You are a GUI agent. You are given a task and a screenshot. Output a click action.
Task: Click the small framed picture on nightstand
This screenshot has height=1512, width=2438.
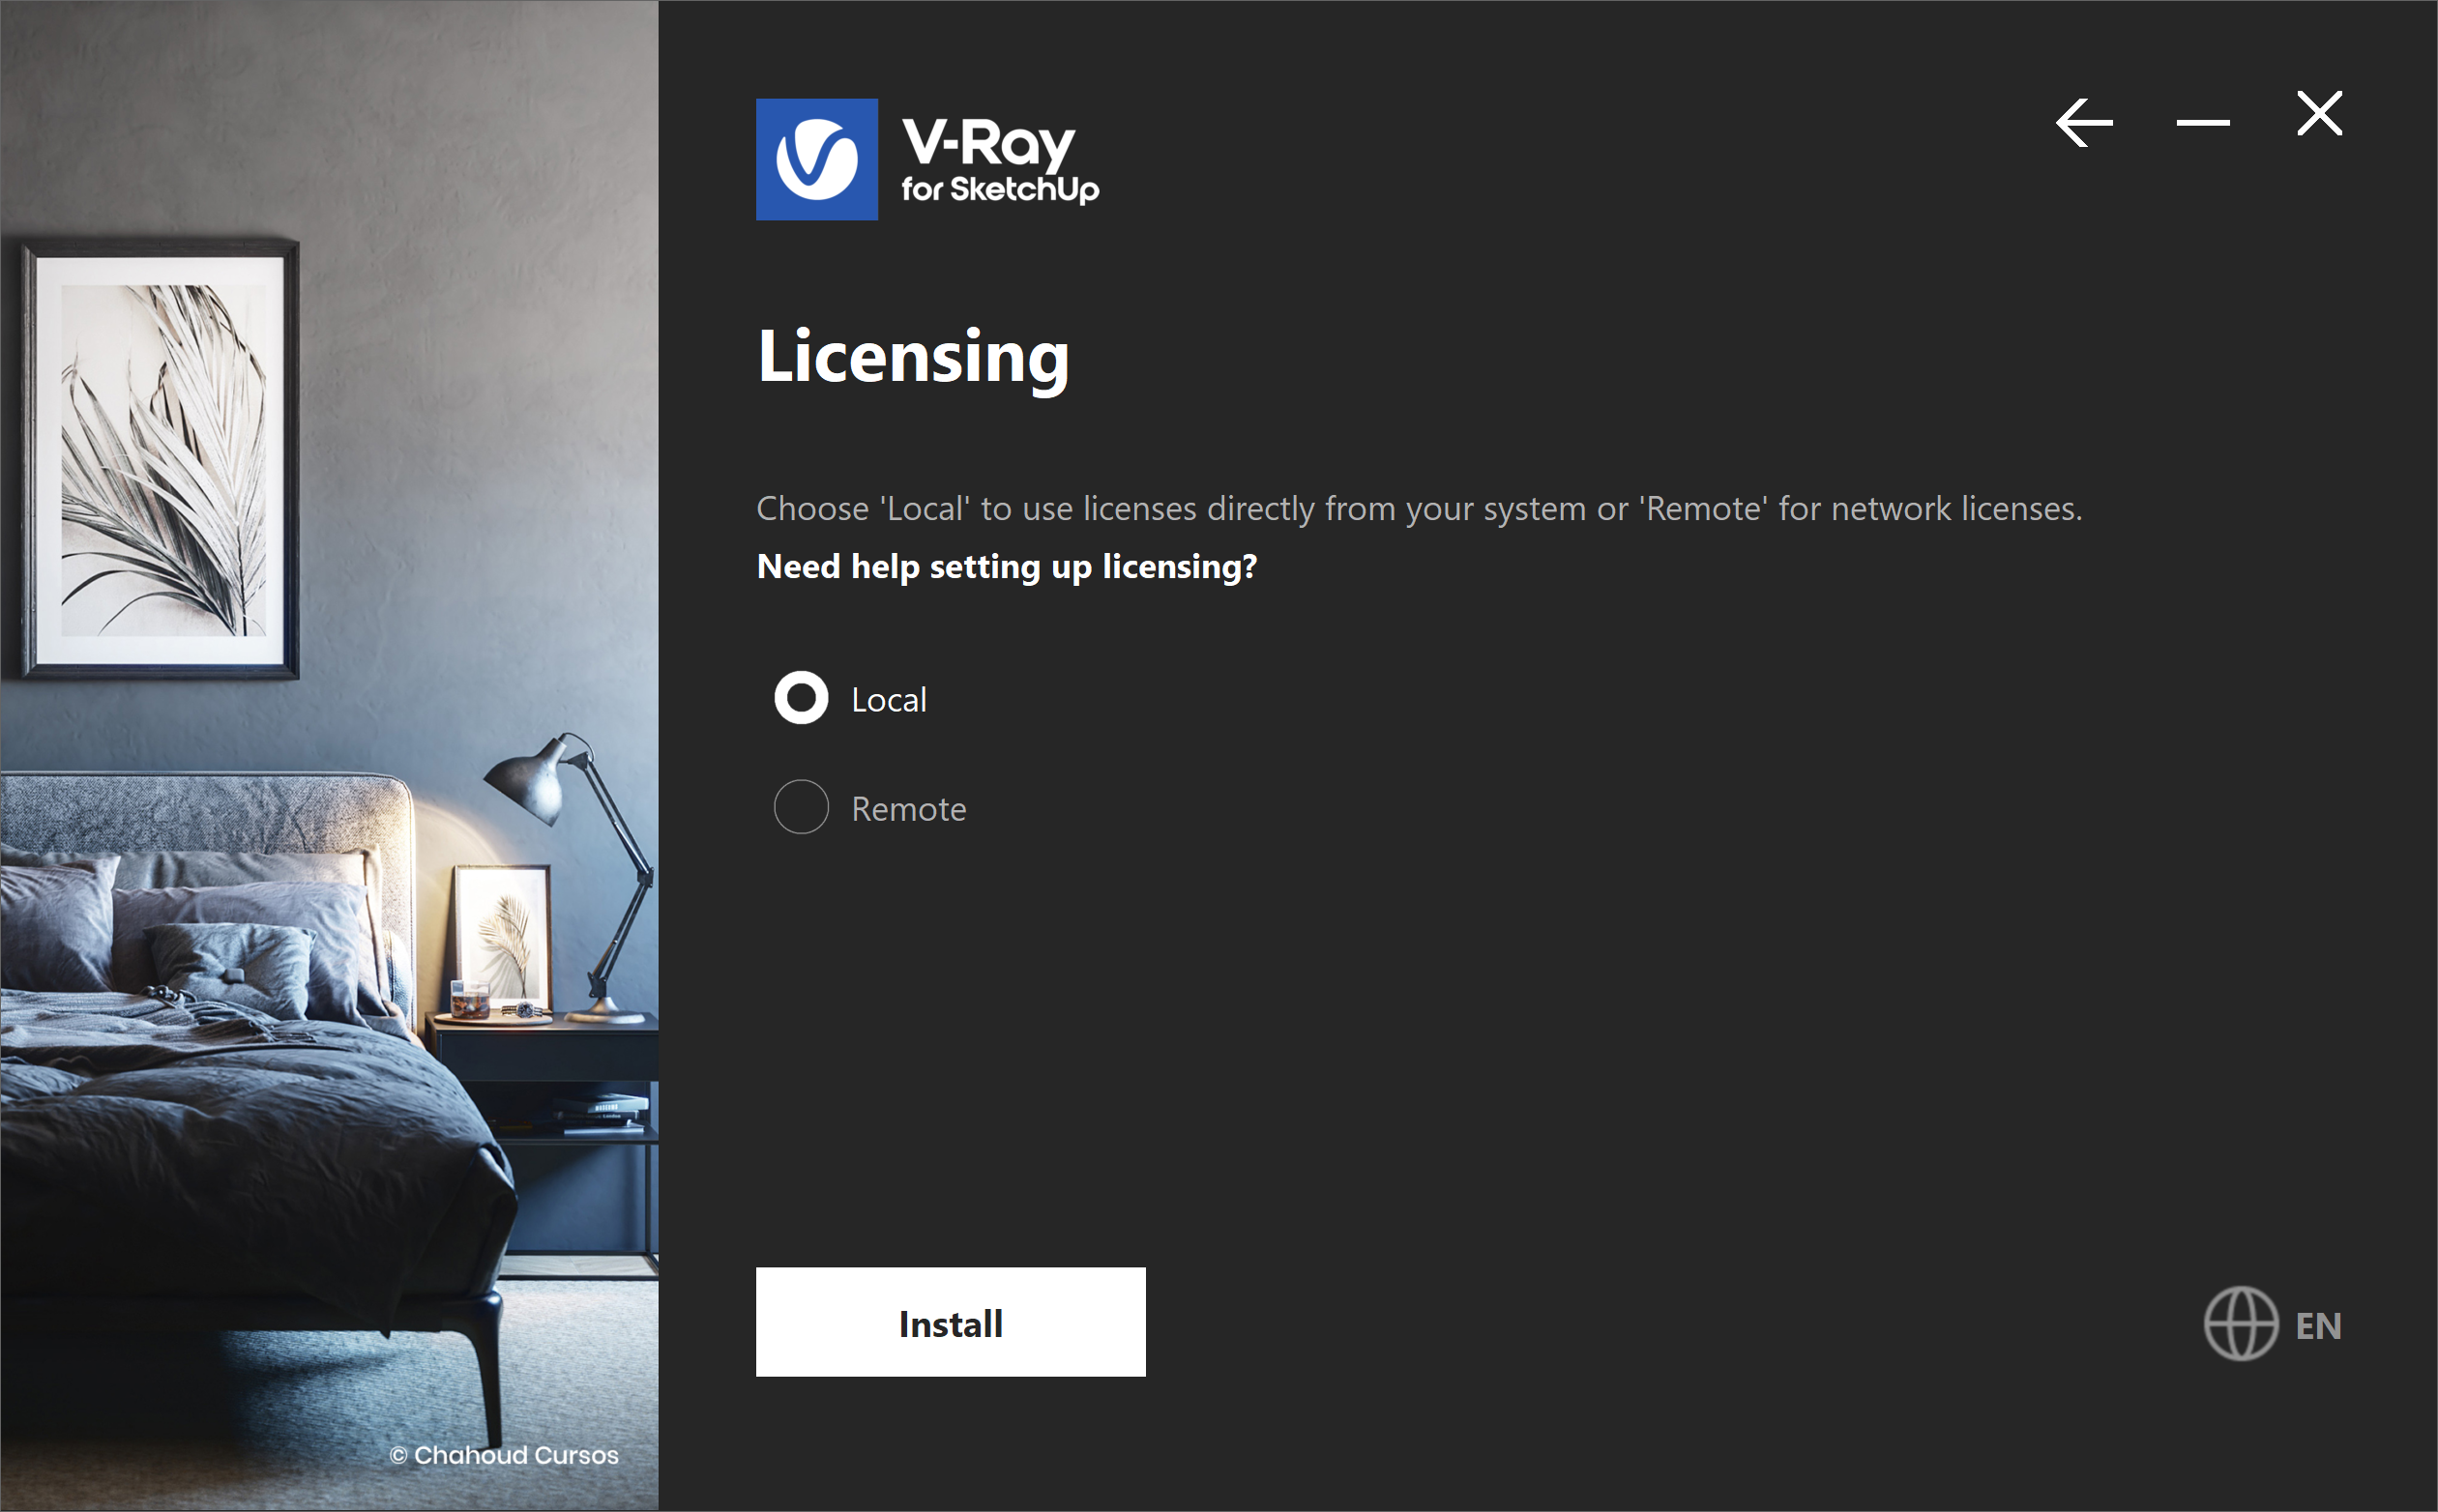(502, 935)
